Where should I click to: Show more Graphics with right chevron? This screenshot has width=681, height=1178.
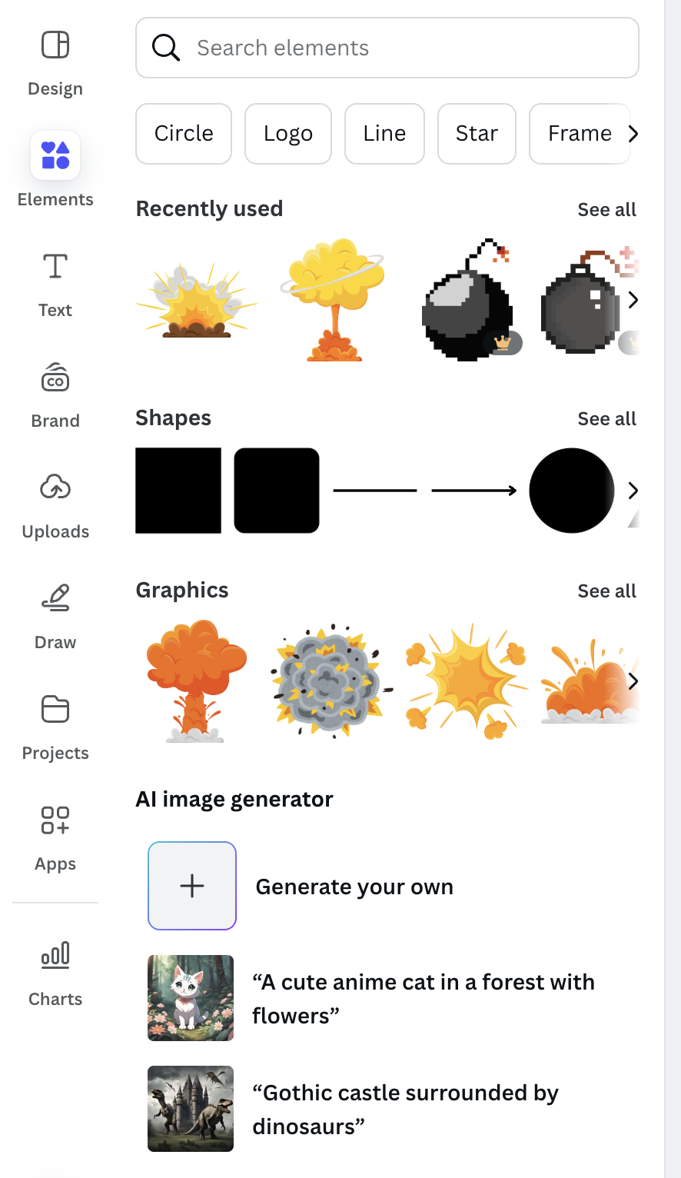pos(633,681)
